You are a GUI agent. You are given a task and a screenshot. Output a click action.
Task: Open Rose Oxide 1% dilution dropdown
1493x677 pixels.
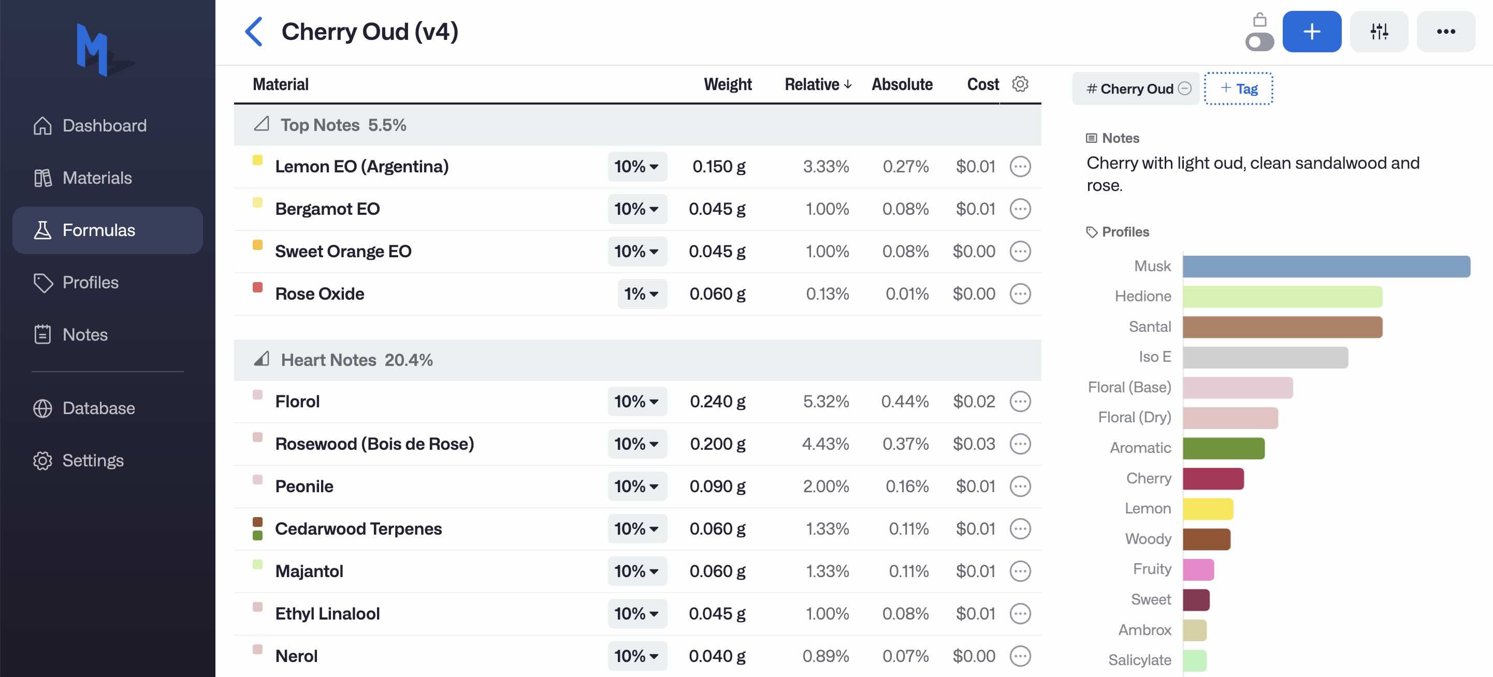[642, 294]
